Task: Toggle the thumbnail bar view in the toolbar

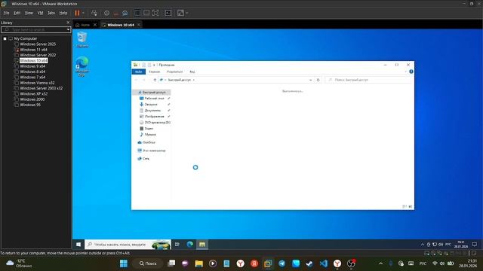Action: coord(146,13)
